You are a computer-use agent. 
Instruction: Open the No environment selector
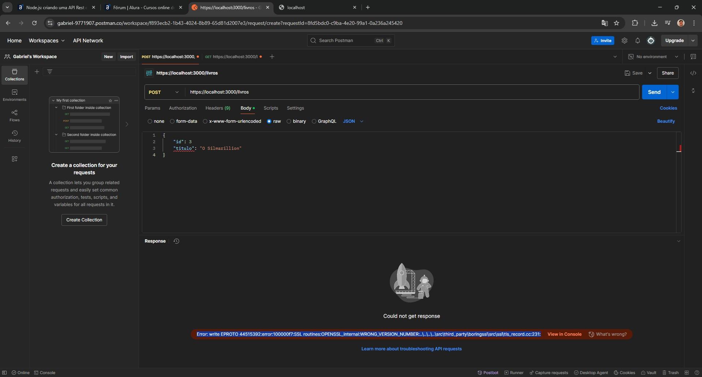click(653, 57)
